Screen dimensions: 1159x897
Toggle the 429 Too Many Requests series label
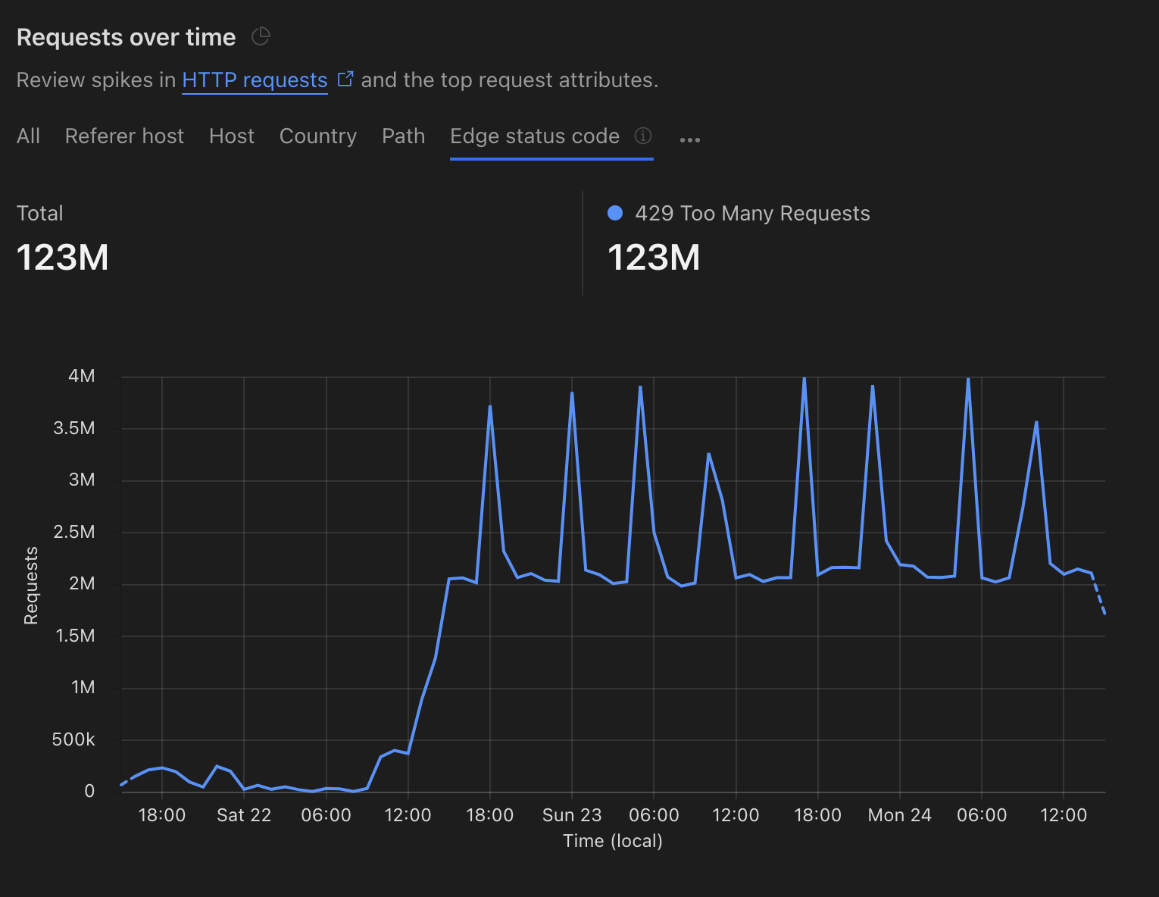751,214
